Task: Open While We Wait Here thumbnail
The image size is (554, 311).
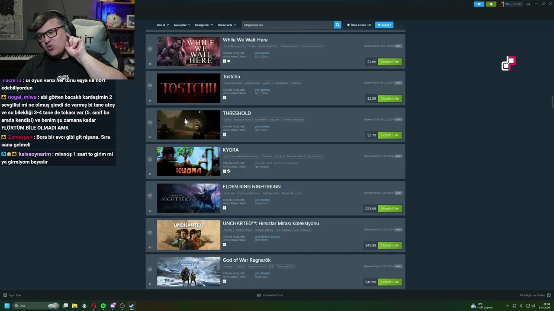Action: coord(189,51)
